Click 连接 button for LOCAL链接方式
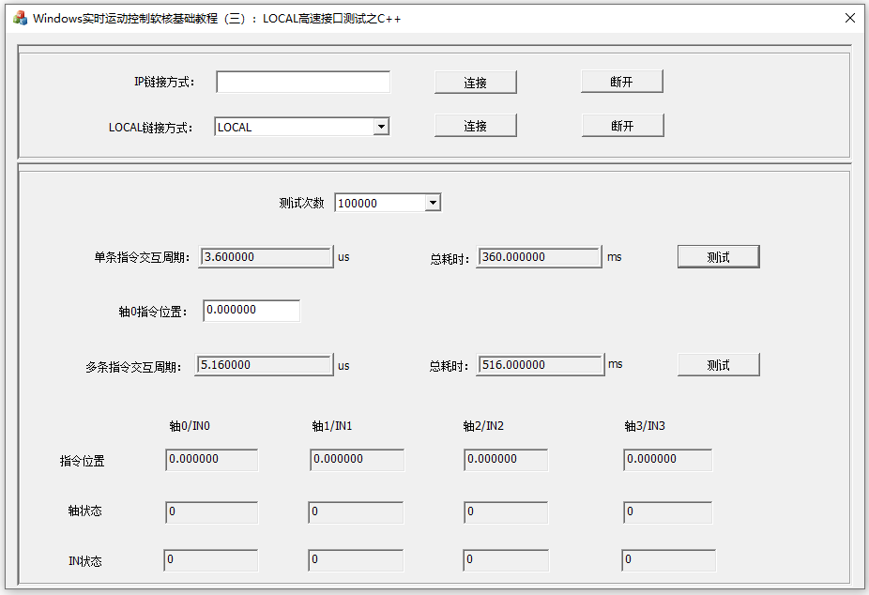 coord(475,125)
